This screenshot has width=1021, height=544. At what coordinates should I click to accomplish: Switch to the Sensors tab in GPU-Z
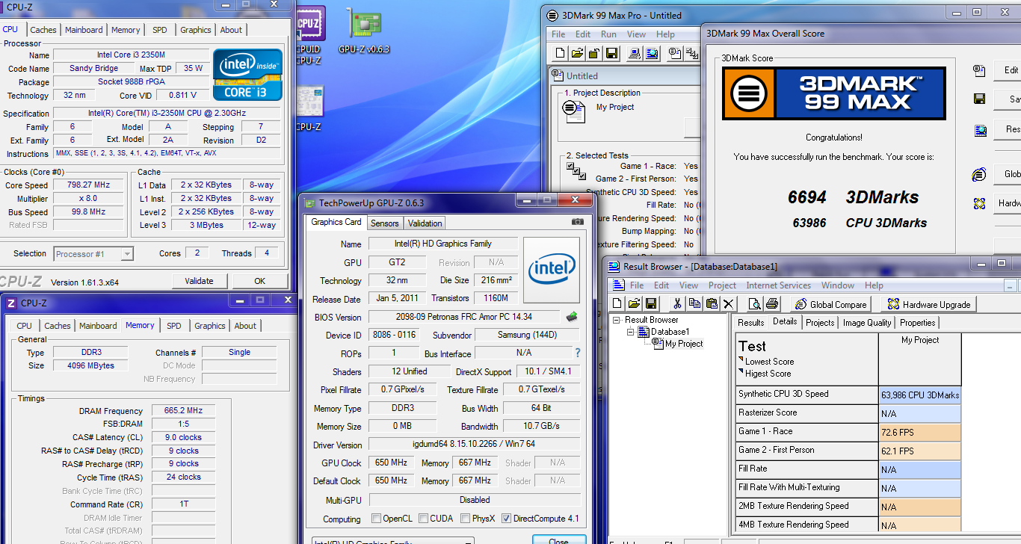tap(385, 223)
